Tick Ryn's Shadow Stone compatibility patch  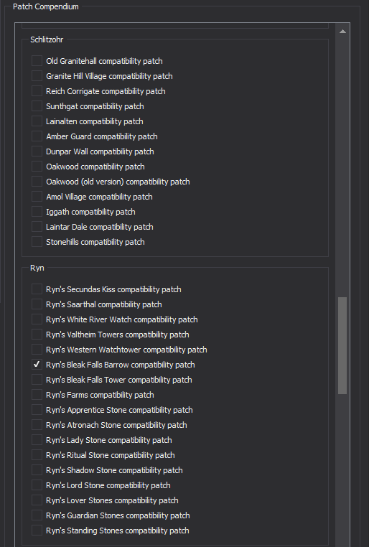(x=37, y=469)
